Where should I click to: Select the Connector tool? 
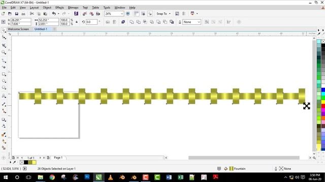click(x=4, y=111)
